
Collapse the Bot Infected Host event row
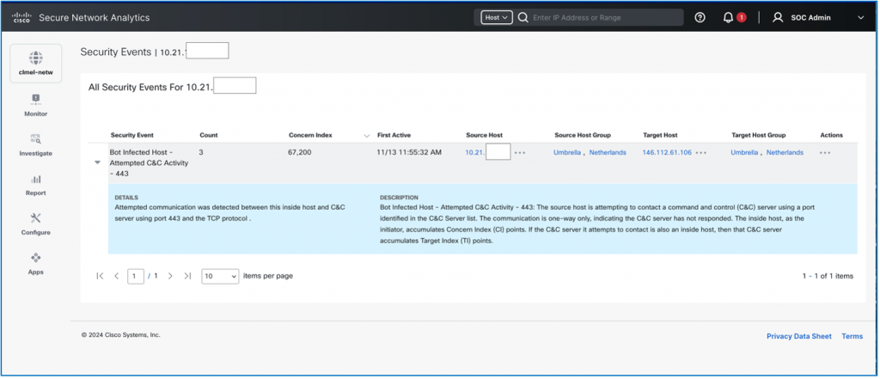[x=97, y=163]
